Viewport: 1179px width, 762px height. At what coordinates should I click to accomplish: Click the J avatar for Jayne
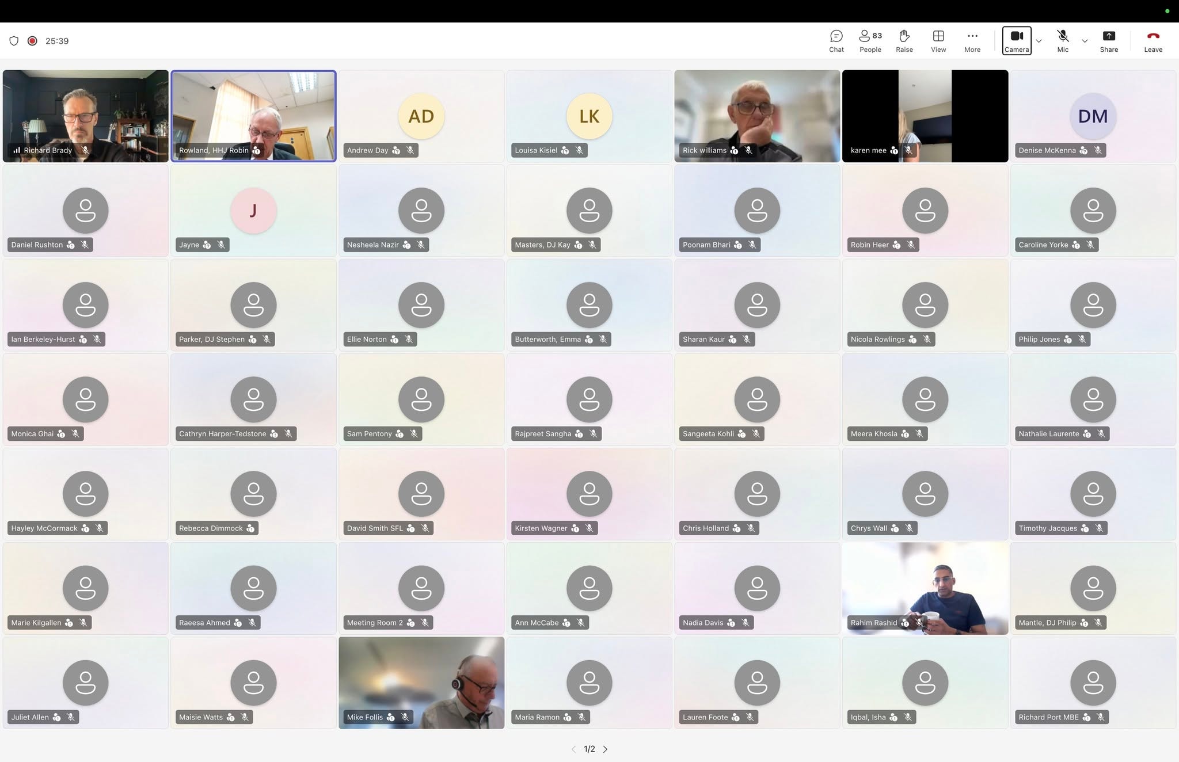[x=253, y=211]
